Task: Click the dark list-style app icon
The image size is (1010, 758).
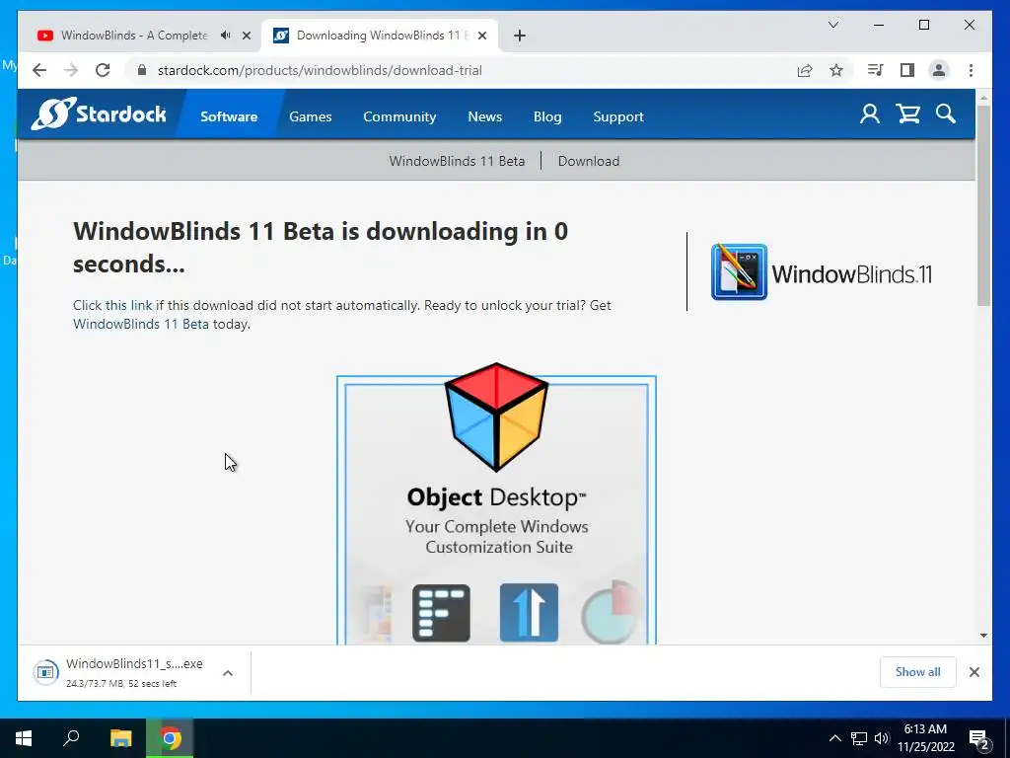Action: (x=441, y=613)
